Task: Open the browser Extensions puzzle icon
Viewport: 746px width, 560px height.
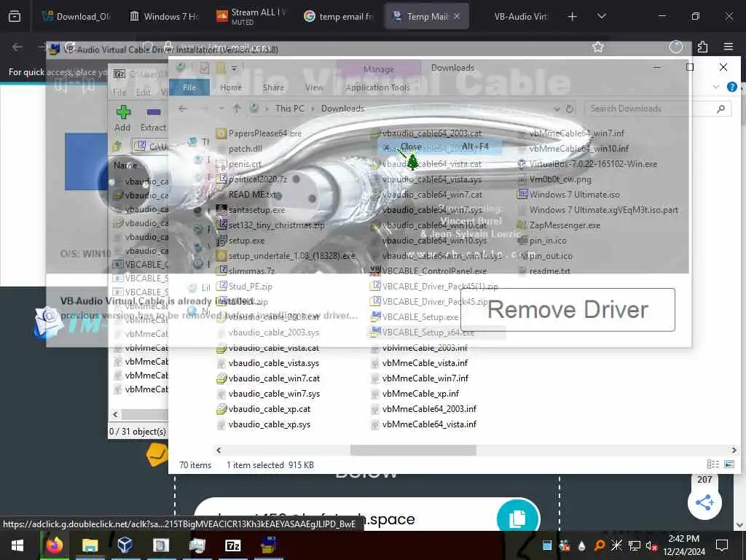Action: pyautogui.click(x=702, y=47)
